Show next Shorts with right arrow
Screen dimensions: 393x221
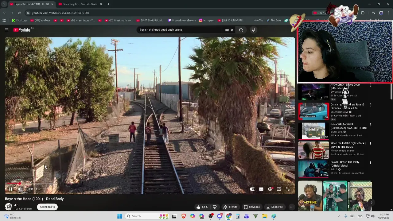[371, 203]
